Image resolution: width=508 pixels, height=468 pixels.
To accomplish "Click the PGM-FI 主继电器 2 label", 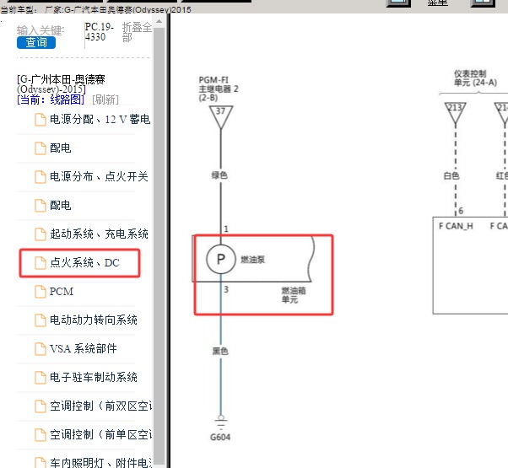I will [219, 89].
